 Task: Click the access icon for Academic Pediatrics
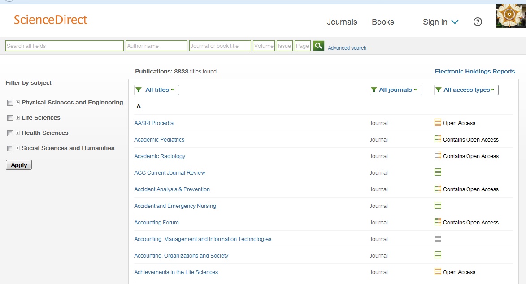pyautogui.click(x=438, y=139)
